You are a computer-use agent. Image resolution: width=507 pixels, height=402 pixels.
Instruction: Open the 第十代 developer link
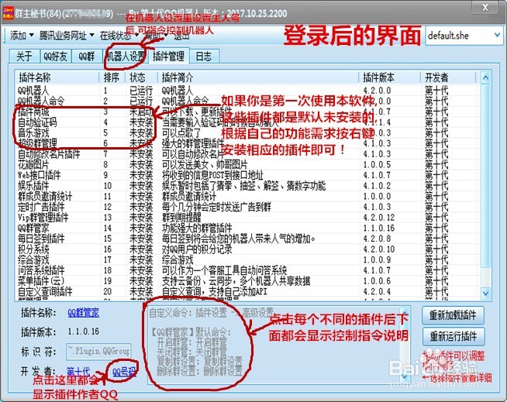pos(78,372)
